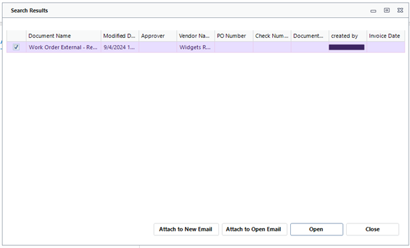Click the Approver column header
410x248 pixels.
click(x=158, y=36)
